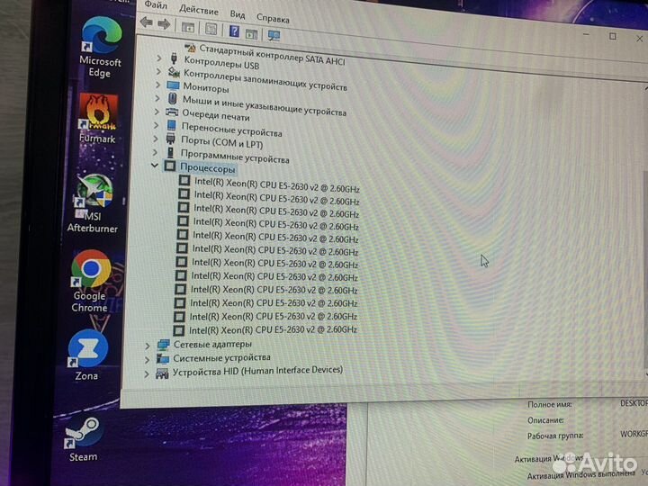Screen dimensions: 648x486
Task: Click the mouse icon beside Мыши
Action: tap(172, 98)
